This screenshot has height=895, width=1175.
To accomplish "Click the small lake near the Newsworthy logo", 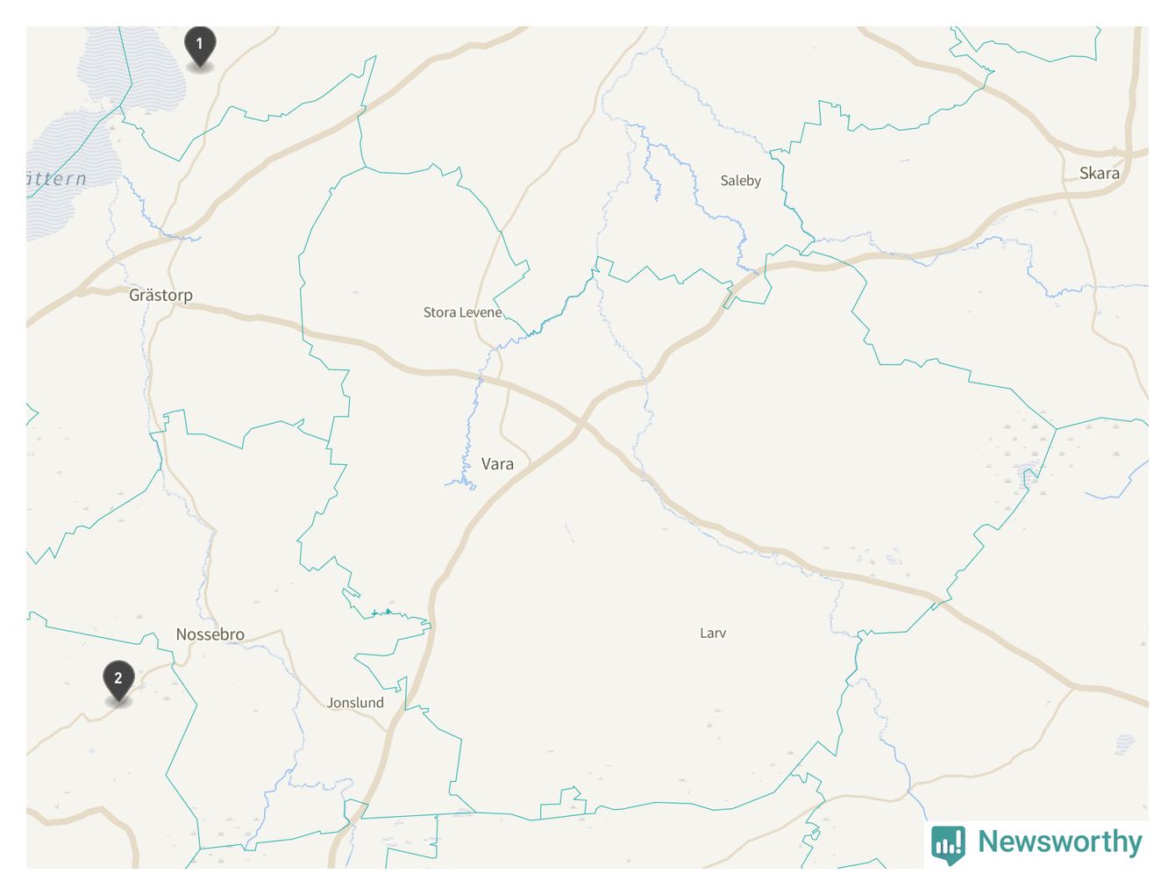I will (1125, 745).
